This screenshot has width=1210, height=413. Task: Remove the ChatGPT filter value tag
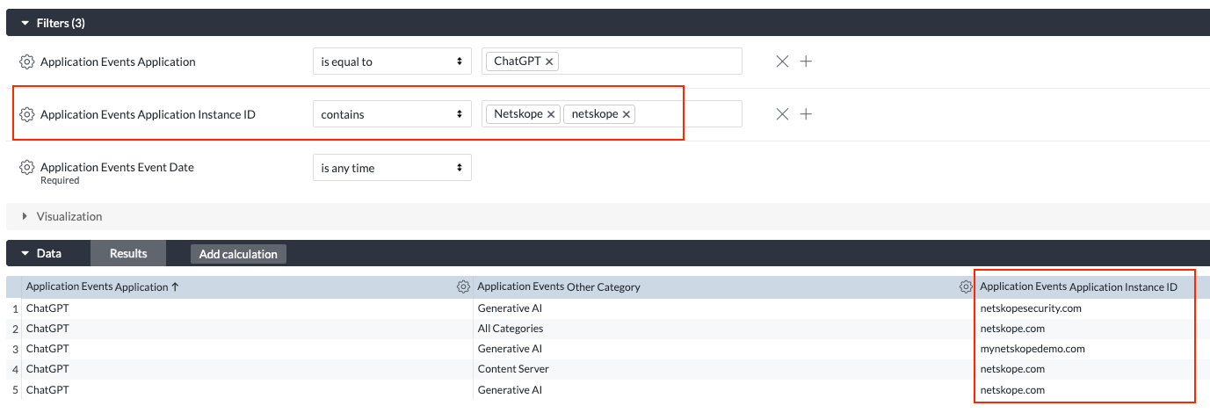click(549, 62)
